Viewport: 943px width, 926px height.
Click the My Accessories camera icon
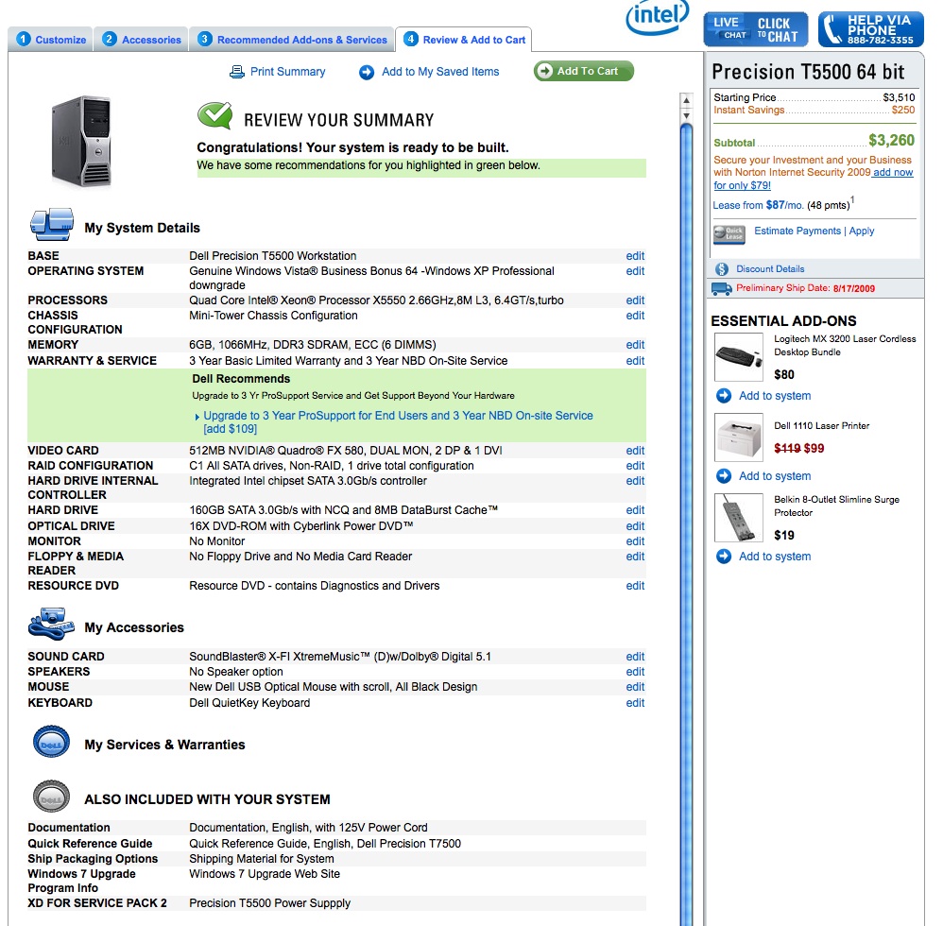tap(51, 624)
